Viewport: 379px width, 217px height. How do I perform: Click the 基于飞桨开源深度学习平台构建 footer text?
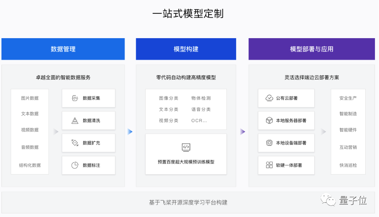[x=188, y=202]
